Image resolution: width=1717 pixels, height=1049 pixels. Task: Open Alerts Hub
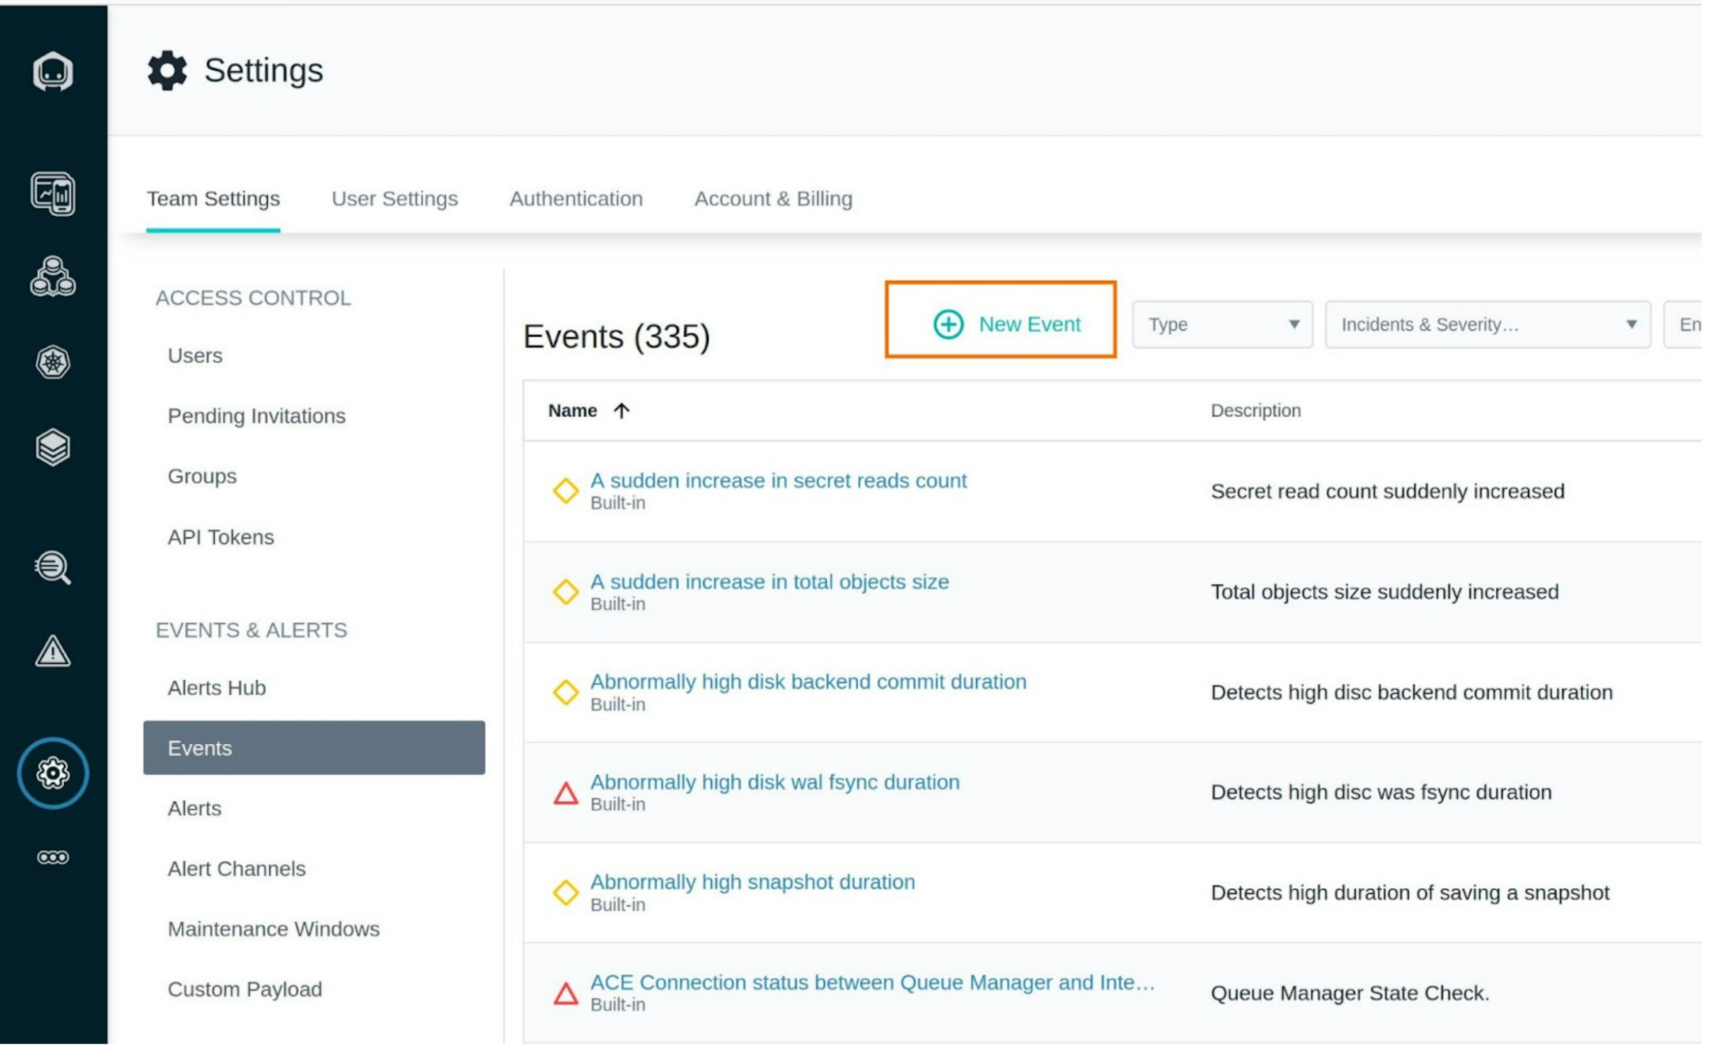pos(217,690)
